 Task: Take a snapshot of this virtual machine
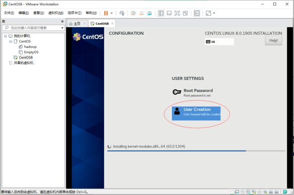point(133,13)
